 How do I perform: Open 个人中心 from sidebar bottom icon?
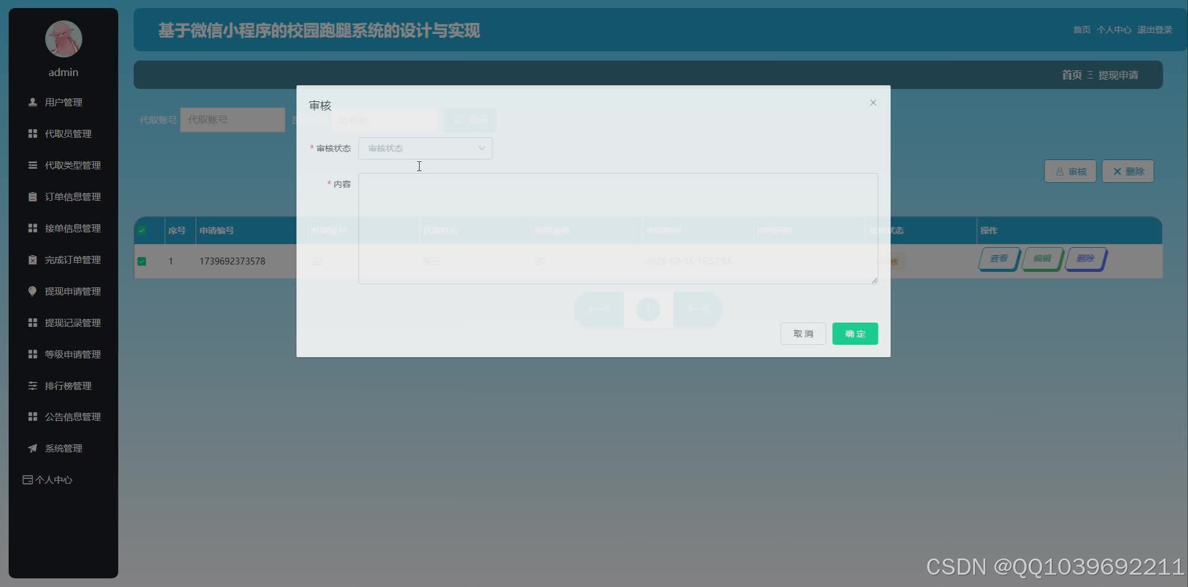(x=27, y=479)
